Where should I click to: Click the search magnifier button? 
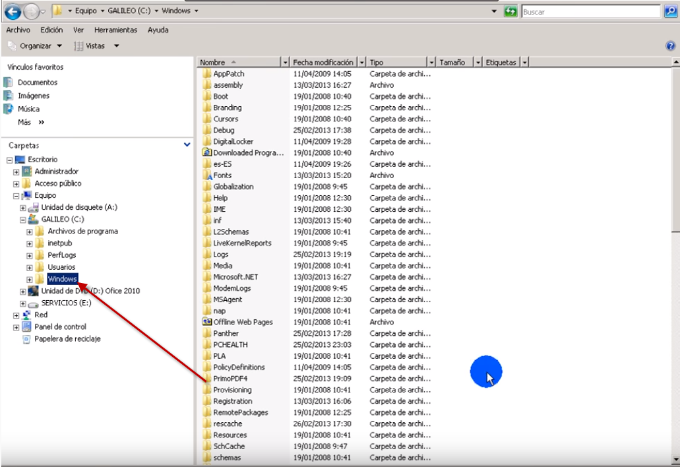671,11
